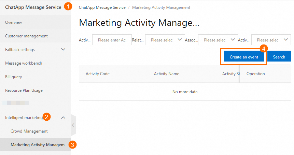Click the Activity Name column header

[167, 74]
